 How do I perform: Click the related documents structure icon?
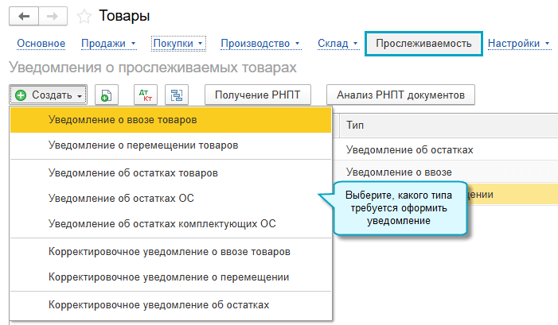(x=177, y=95)
